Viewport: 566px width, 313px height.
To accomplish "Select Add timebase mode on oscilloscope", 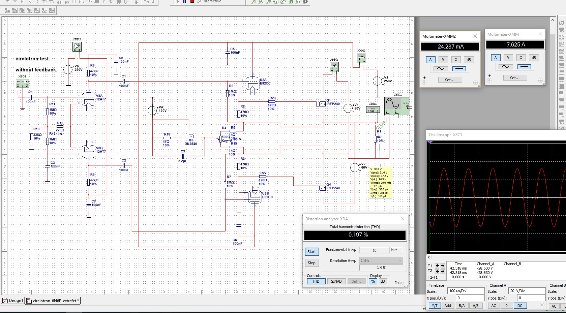I will (448, 306).
